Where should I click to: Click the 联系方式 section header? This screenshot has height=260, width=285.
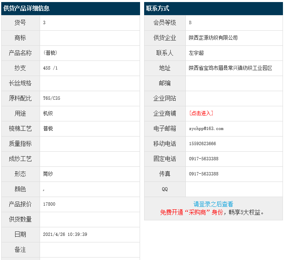158,8
